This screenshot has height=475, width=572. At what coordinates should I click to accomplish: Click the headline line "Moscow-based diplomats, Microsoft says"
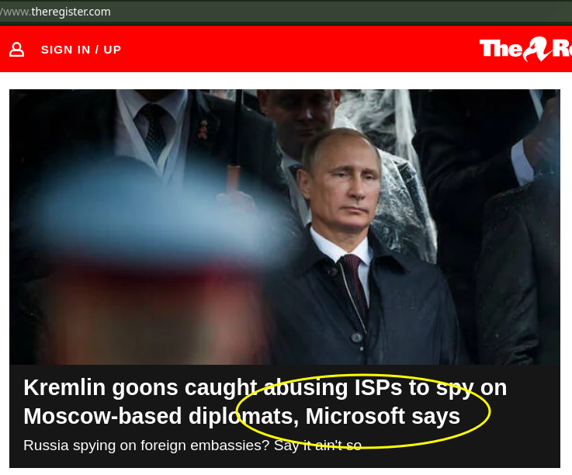241,416
